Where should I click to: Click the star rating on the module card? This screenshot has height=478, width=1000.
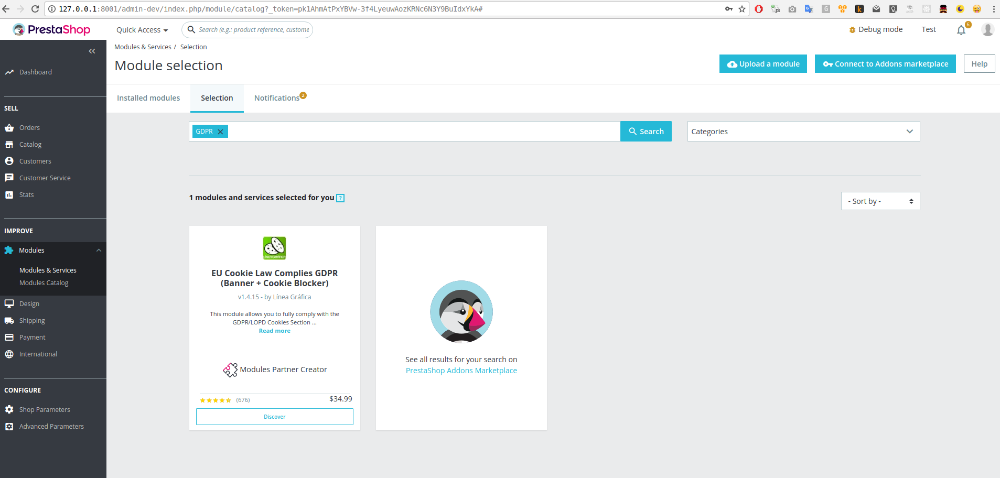click(x=216, y=400)
